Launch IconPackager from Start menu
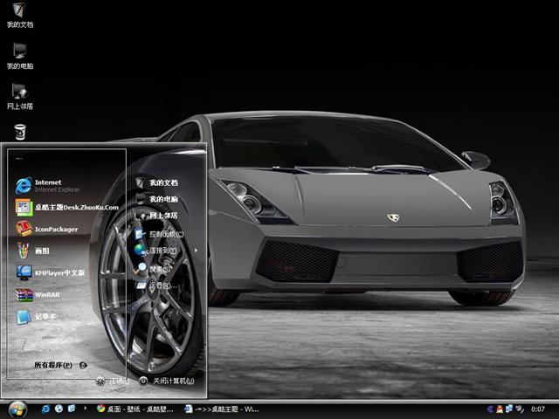 point(46,229)
